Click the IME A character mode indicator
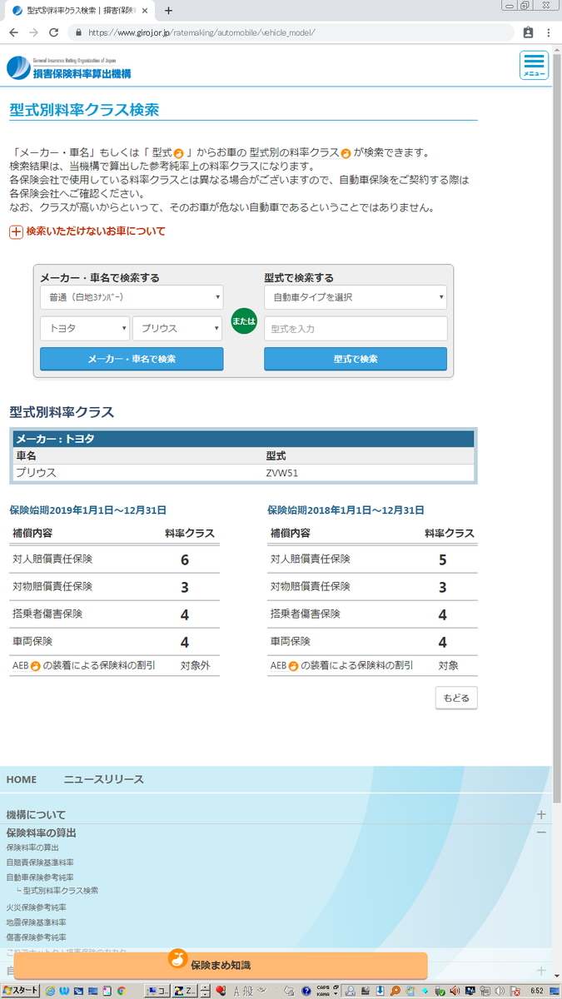The height and width of the screenshot is (999, 562). 237,991
